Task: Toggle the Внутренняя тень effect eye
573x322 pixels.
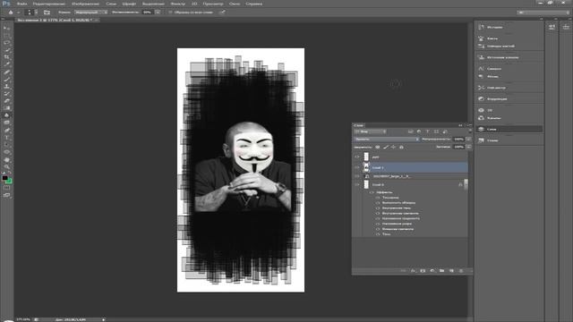Action: (378, 208)
